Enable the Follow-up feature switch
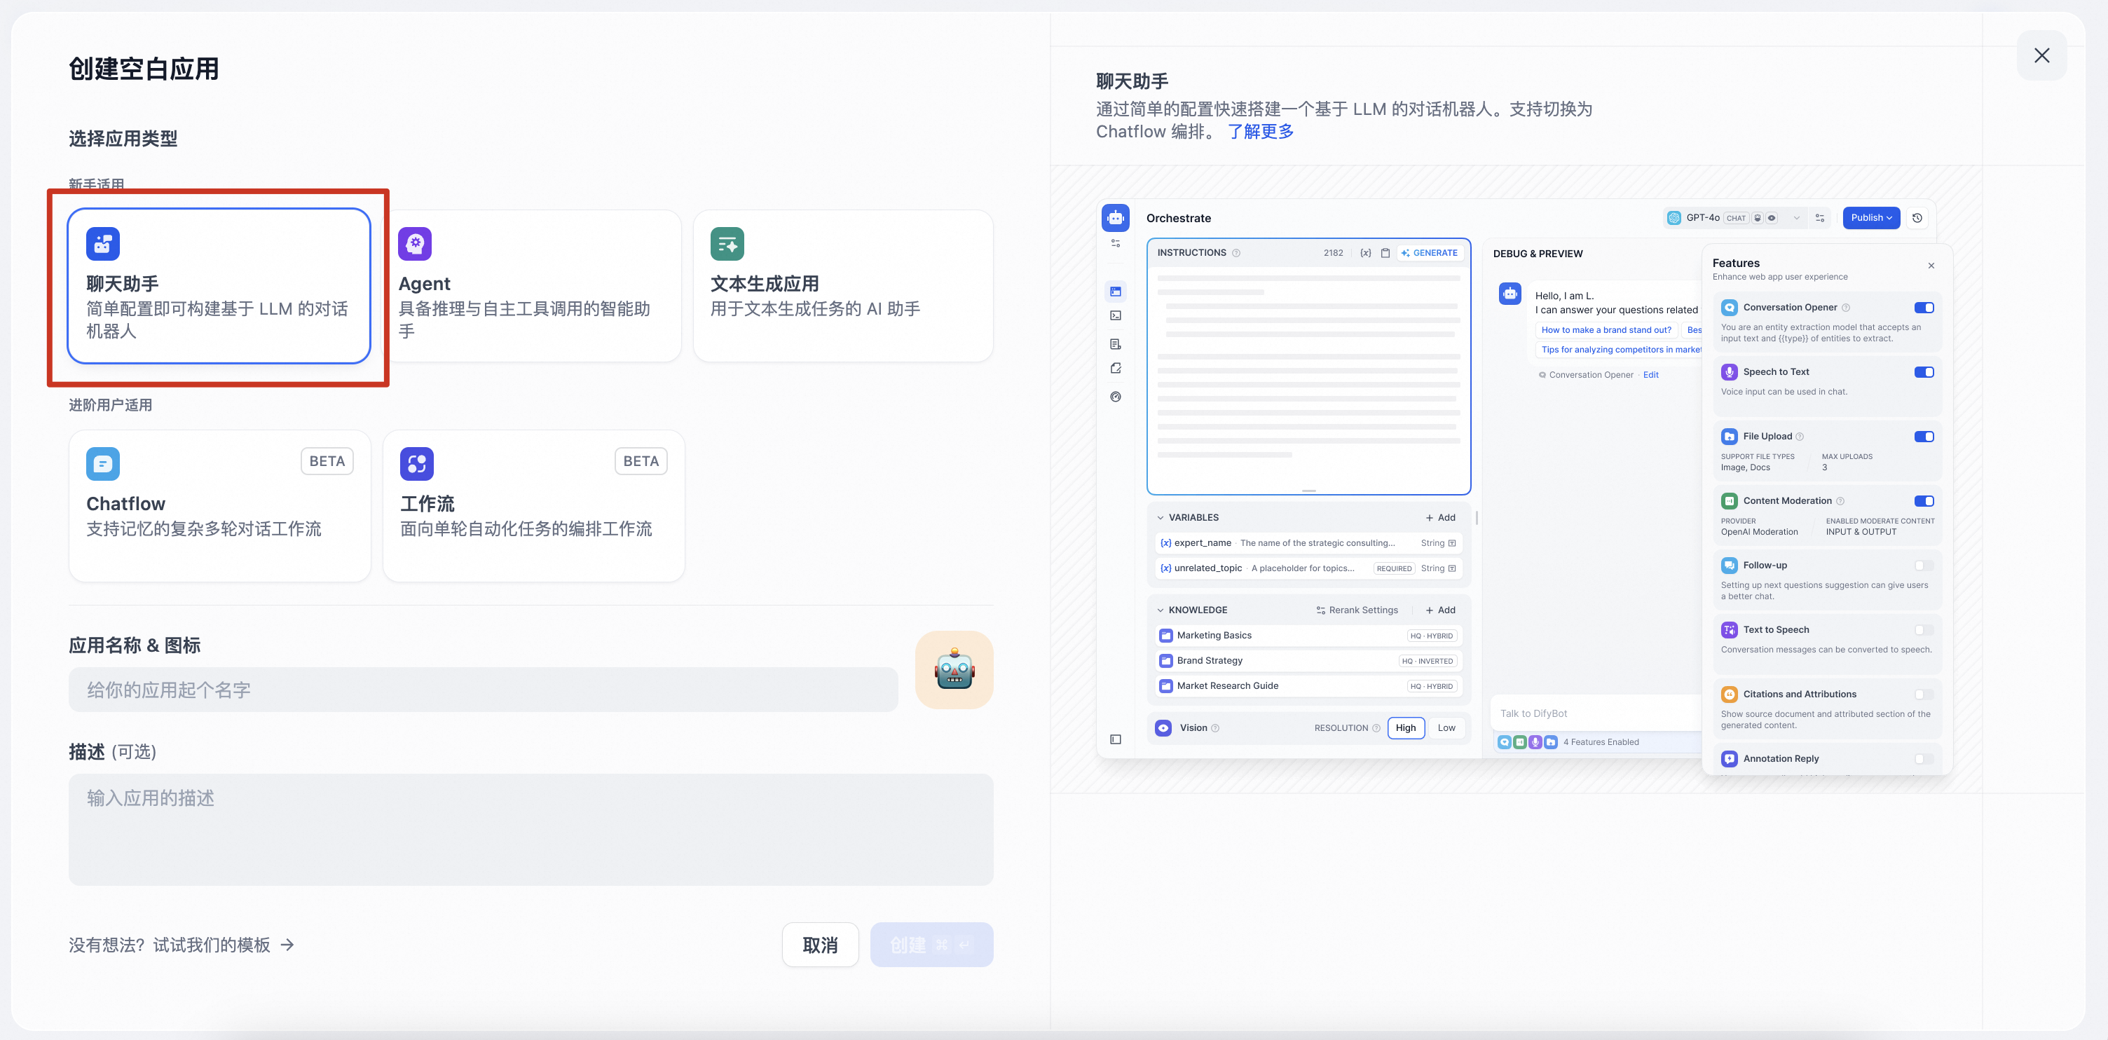 [x=1923, y=566]
